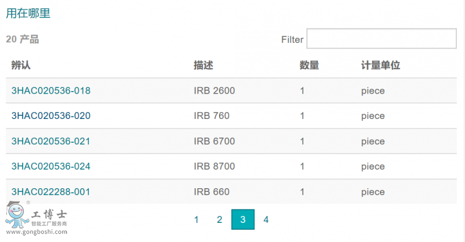Open part link 3HAC020536-020
465x242 pixels.
click(51, 116)
